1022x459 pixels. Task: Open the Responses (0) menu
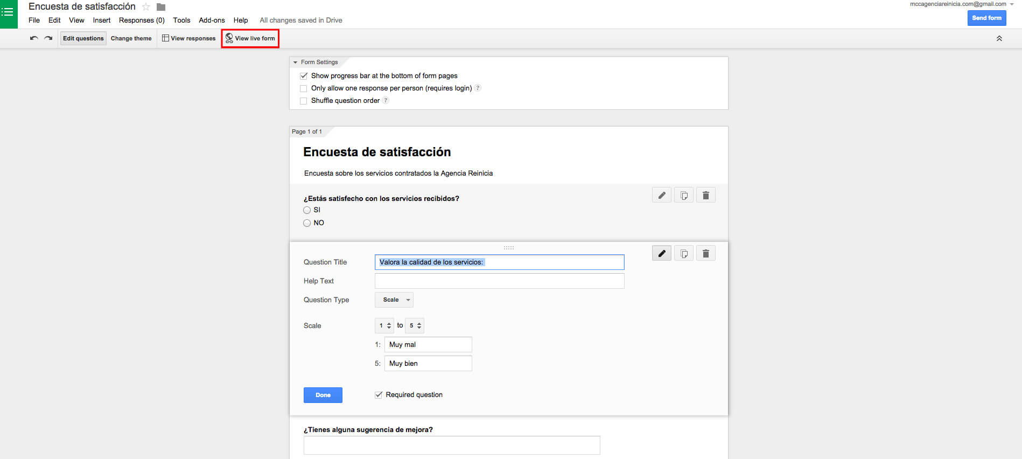point(142,20)
